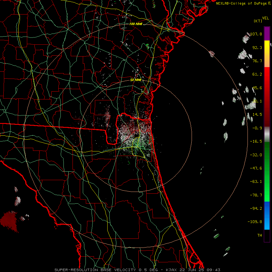This screenshot has width=272, height=272.
Task: Click the Super-Resolution Base Velocity caption
Action: tap(138, 270)
